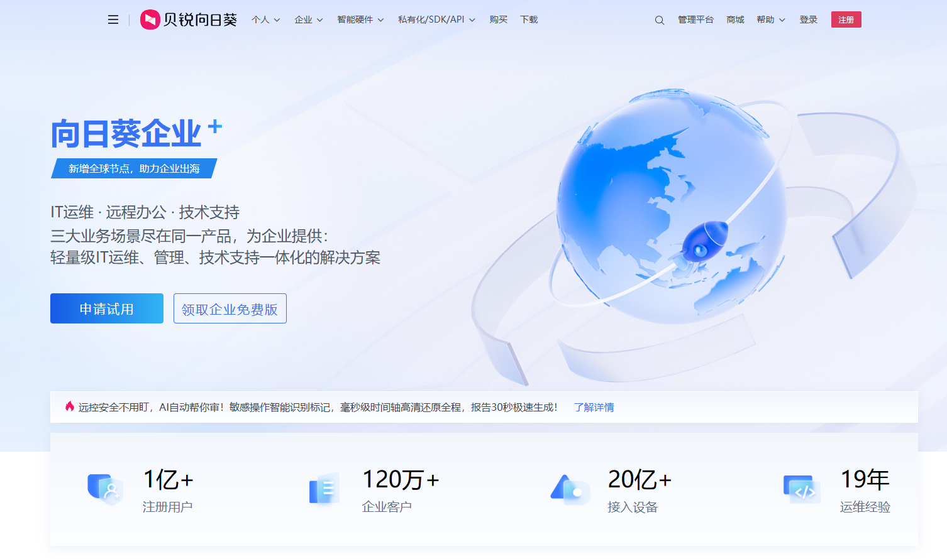Click the search magnifier icon
Image resolution: width=947 pixels, height=559 pixels.
point(659,20)
